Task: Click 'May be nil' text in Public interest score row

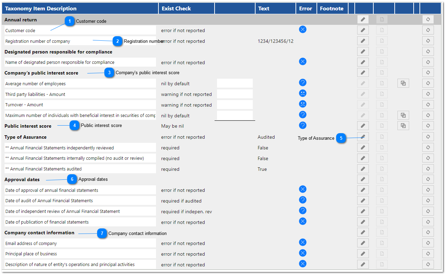Action: (173, 126)
